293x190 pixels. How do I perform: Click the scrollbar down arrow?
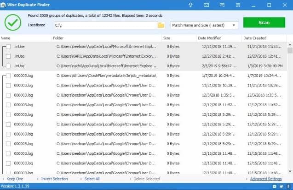[290, 171]
